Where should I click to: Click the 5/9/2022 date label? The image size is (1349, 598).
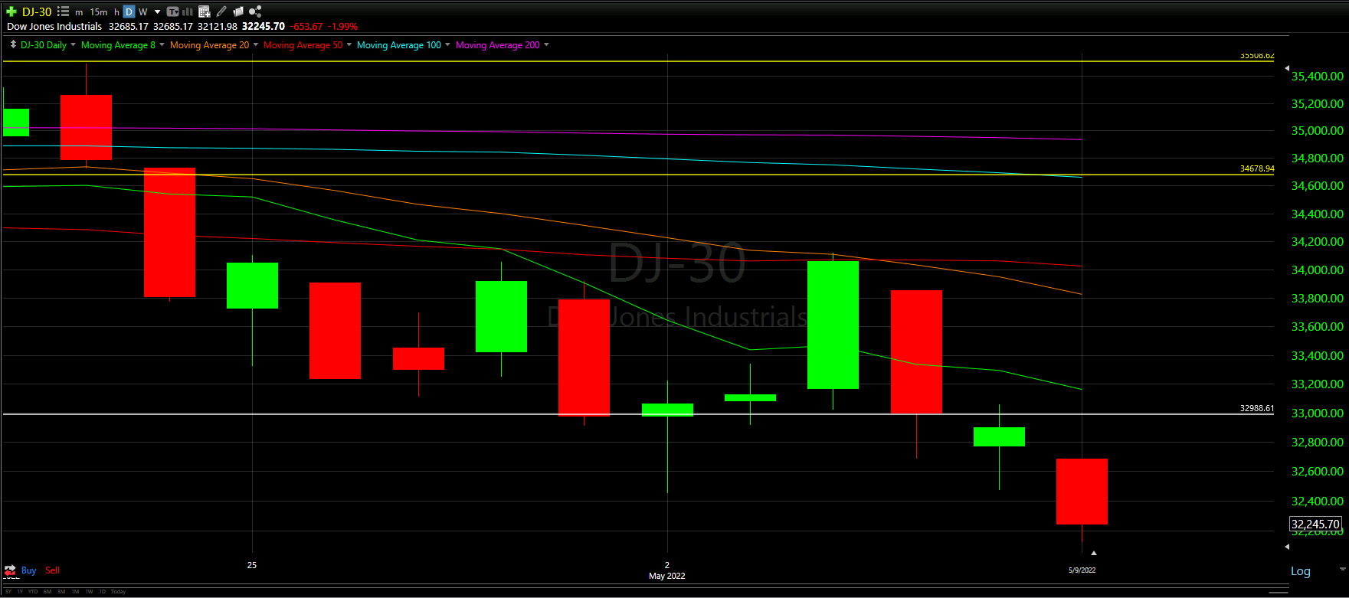coord(1082,570)
